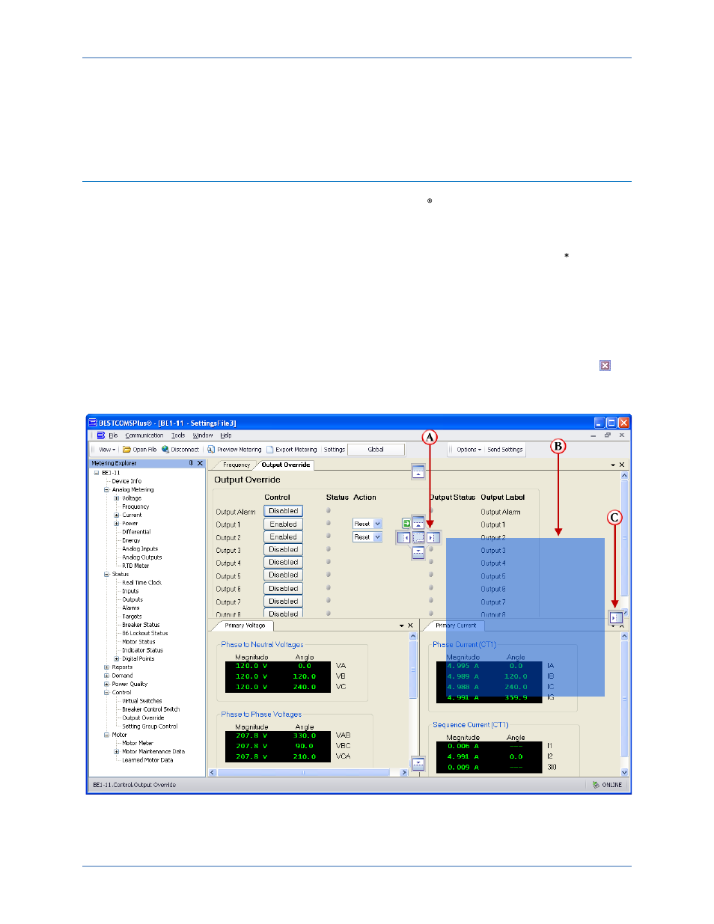
Task: Open the Communication menu
Action: click(144, 435)
